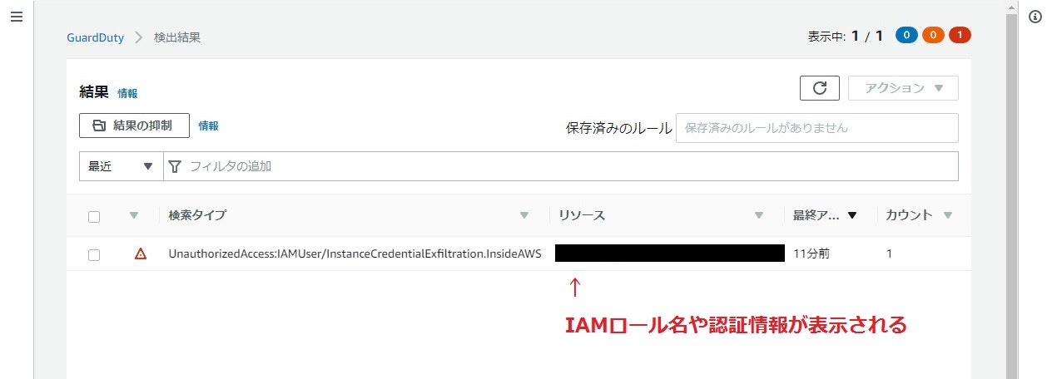This screenshot has height=379, width=1052.
Task: Open the info panel icon at top right
Action: point(1035,17)
